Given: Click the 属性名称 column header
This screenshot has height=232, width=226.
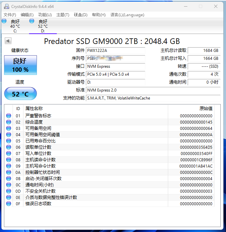Looking at the screenshot, I should tap(95, 108).
